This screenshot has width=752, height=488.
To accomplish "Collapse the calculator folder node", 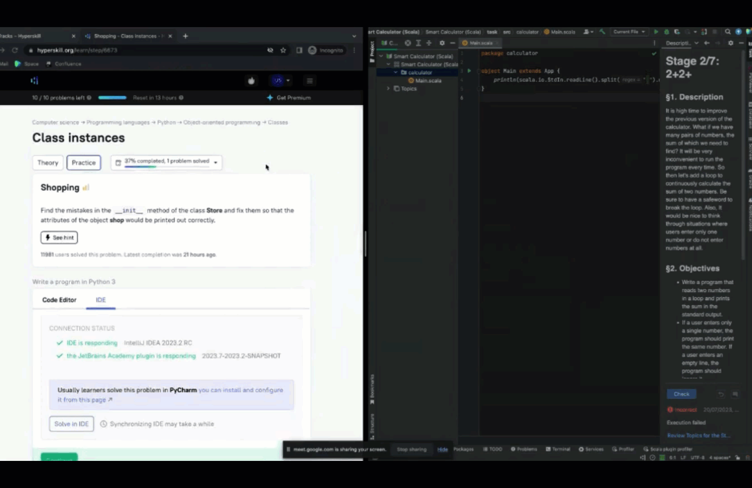I will [396, 72].
